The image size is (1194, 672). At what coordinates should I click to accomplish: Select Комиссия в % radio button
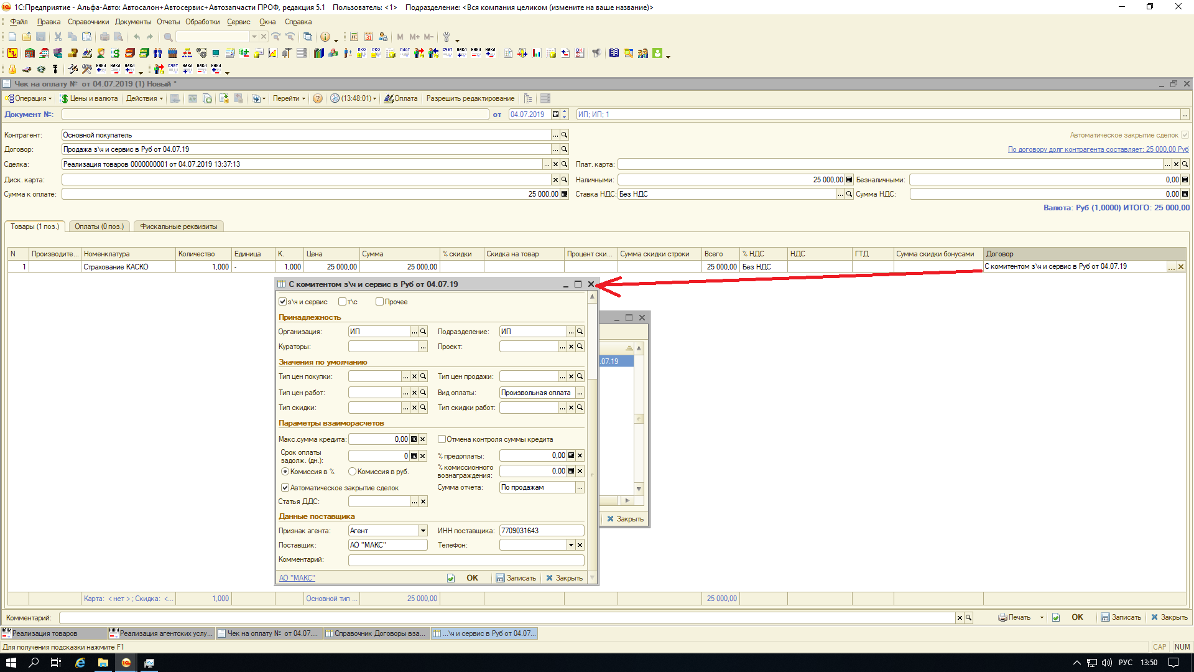tap(285, 472)
